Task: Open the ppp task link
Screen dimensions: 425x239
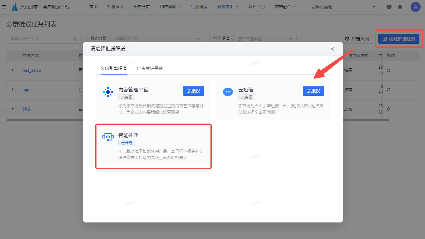Action: (x=26, y=90)
